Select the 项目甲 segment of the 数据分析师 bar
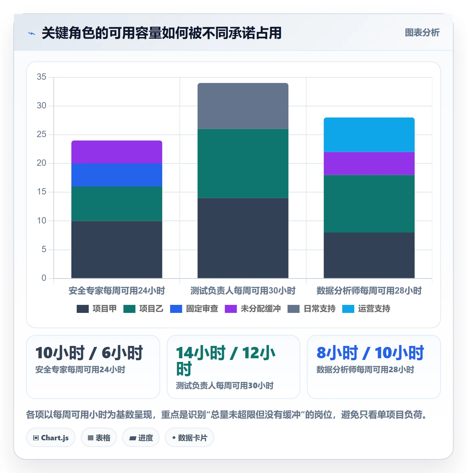 coord(369,255)
